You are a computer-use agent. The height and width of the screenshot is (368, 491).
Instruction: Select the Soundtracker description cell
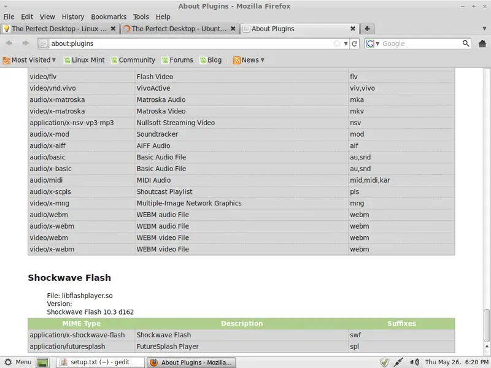coord(241,134)
